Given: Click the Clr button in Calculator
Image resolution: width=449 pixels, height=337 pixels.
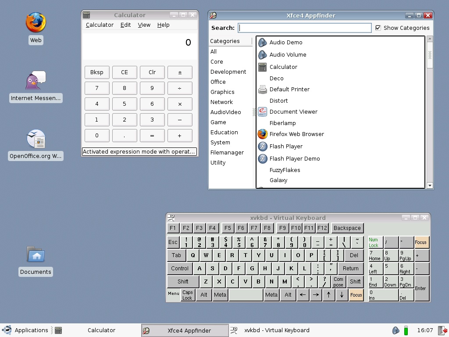Looking at the screenshot, I should click(152, 72).
